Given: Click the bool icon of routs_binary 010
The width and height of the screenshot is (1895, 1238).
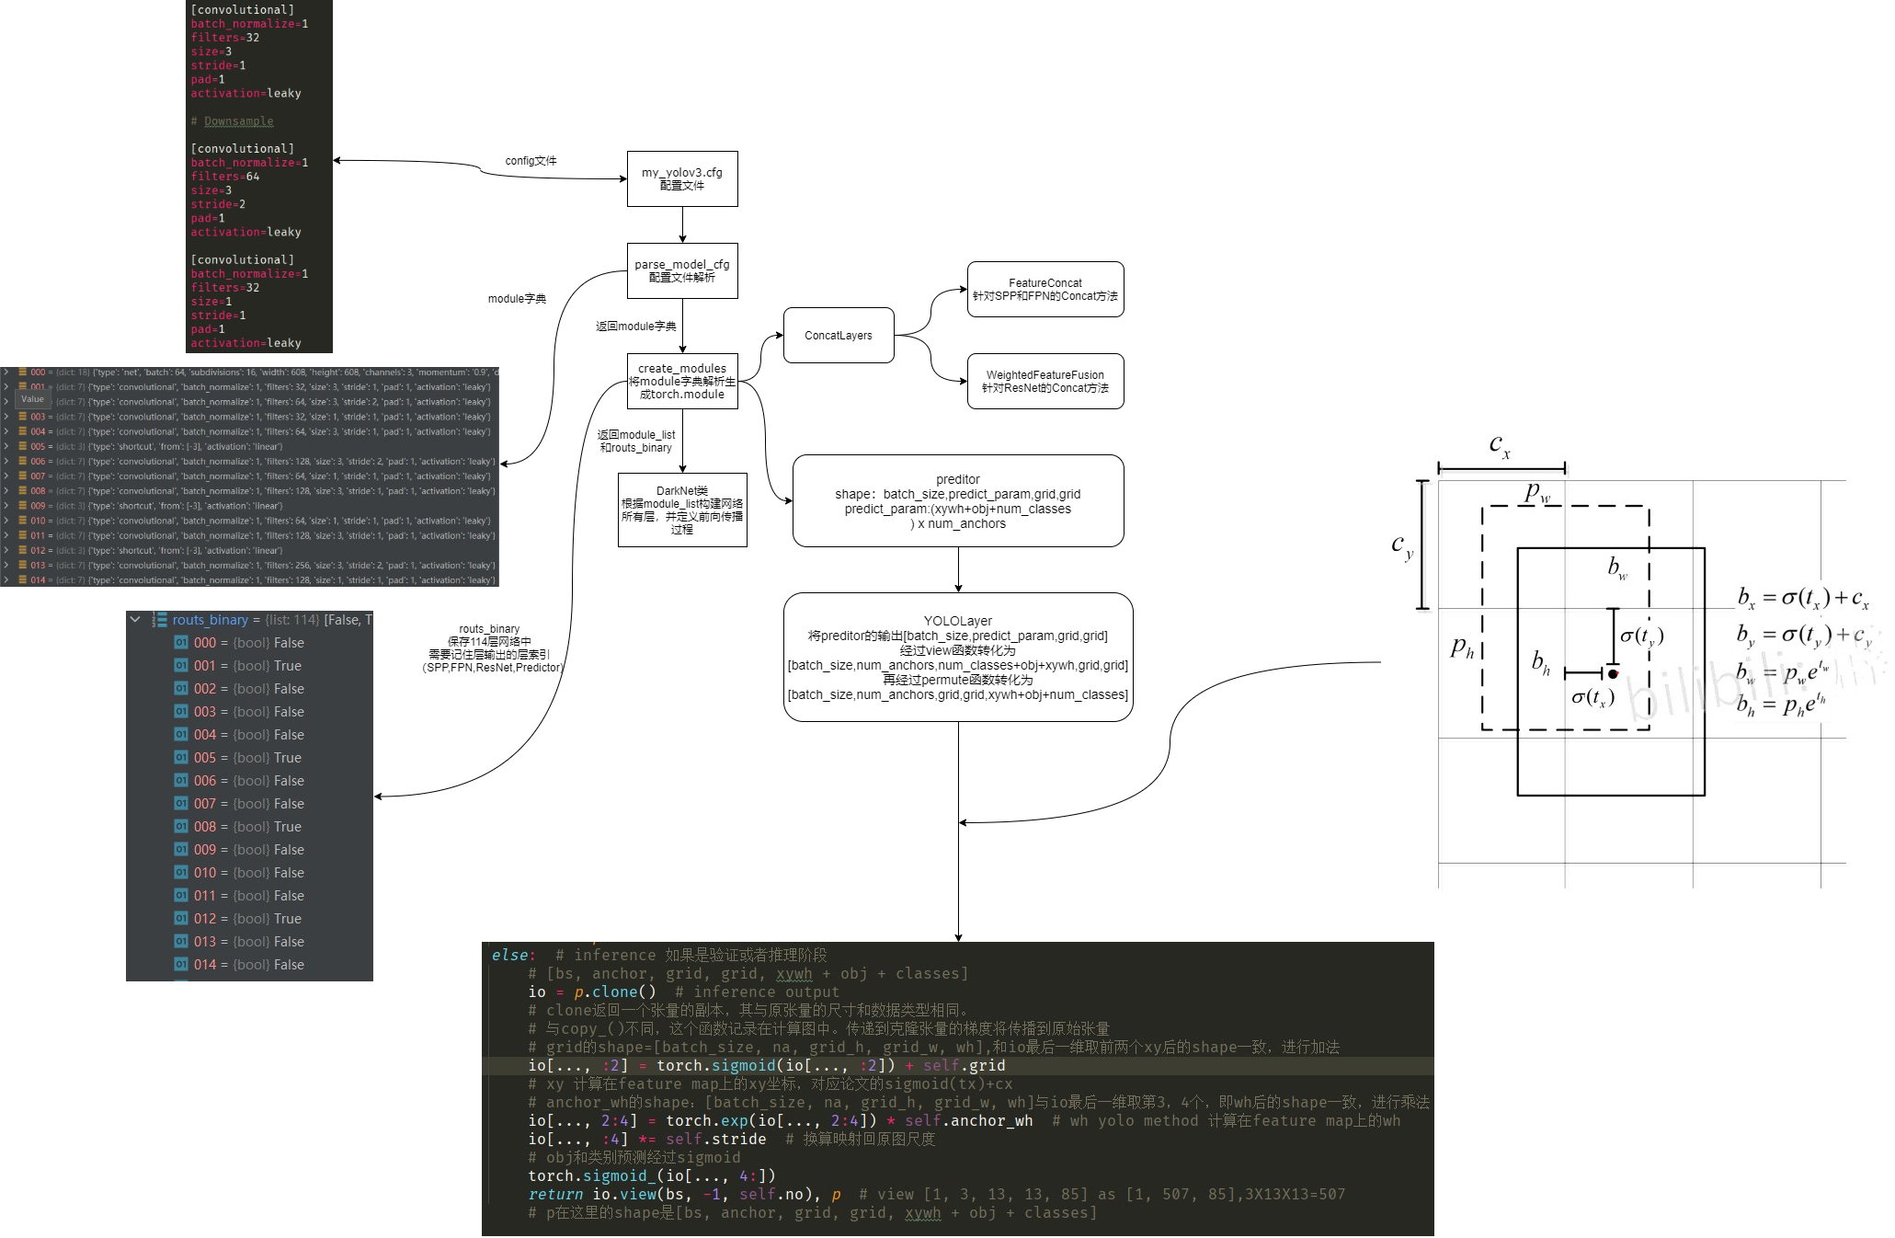Looking at the screenshot, I should 181,873.
